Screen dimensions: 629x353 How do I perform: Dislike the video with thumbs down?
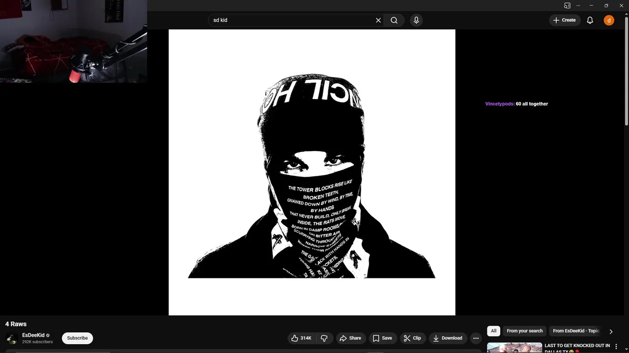pos(324,338)
